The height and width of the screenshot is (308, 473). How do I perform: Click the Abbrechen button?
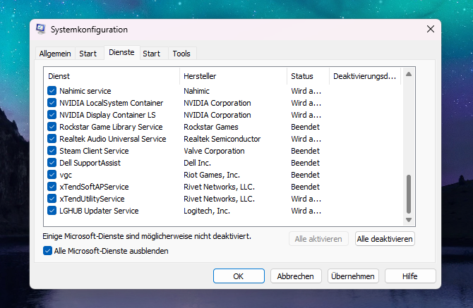click(296, 276)
